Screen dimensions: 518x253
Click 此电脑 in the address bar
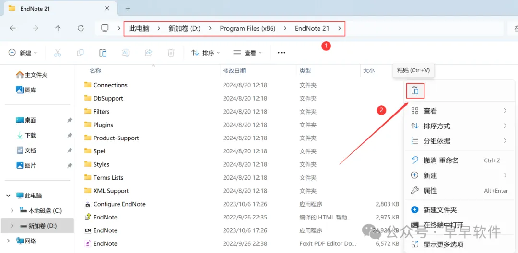coord(139,28)
